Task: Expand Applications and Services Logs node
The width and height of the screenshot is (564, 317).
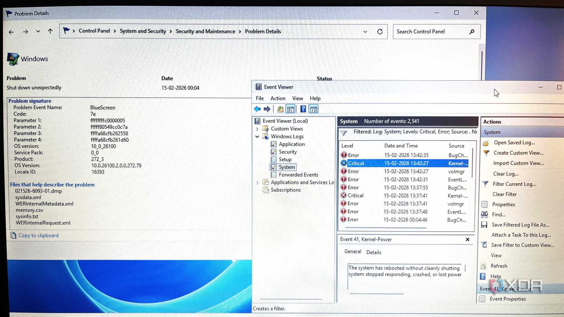Action: [257, 182]
